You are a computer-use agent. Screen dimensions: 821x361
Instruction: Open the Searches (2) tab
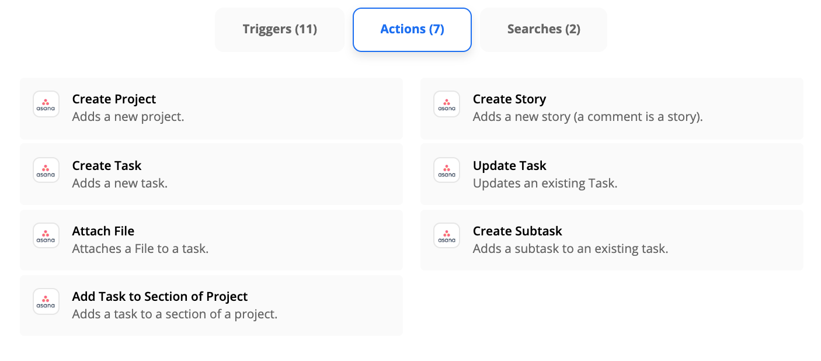click(544, 29)
